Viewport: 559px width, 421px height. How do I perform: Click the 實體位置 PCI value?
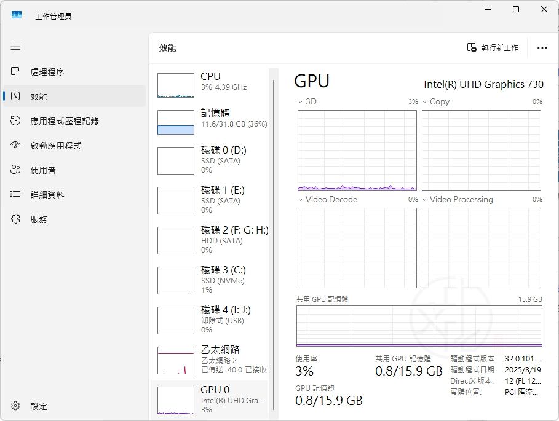coord(521,391)
